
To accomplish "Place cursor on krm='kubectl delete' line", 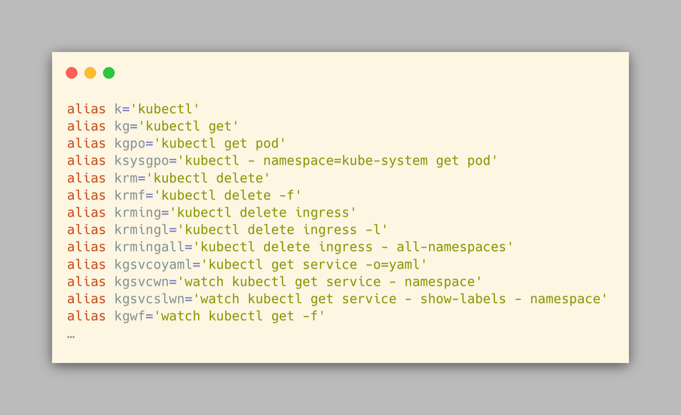I will click(168, 178).
